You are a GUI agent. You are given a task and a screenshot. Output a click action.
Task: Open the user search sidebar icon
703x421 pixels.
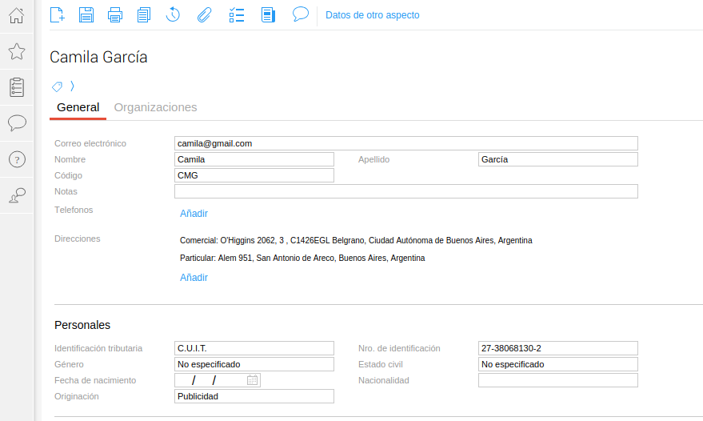[17, 195]
